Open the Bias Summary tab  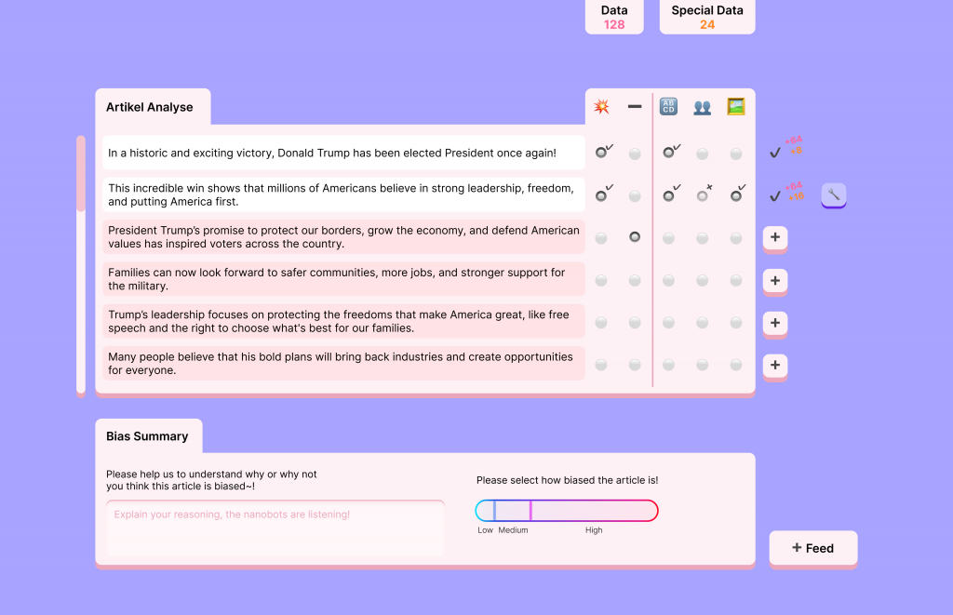(147, 436)
